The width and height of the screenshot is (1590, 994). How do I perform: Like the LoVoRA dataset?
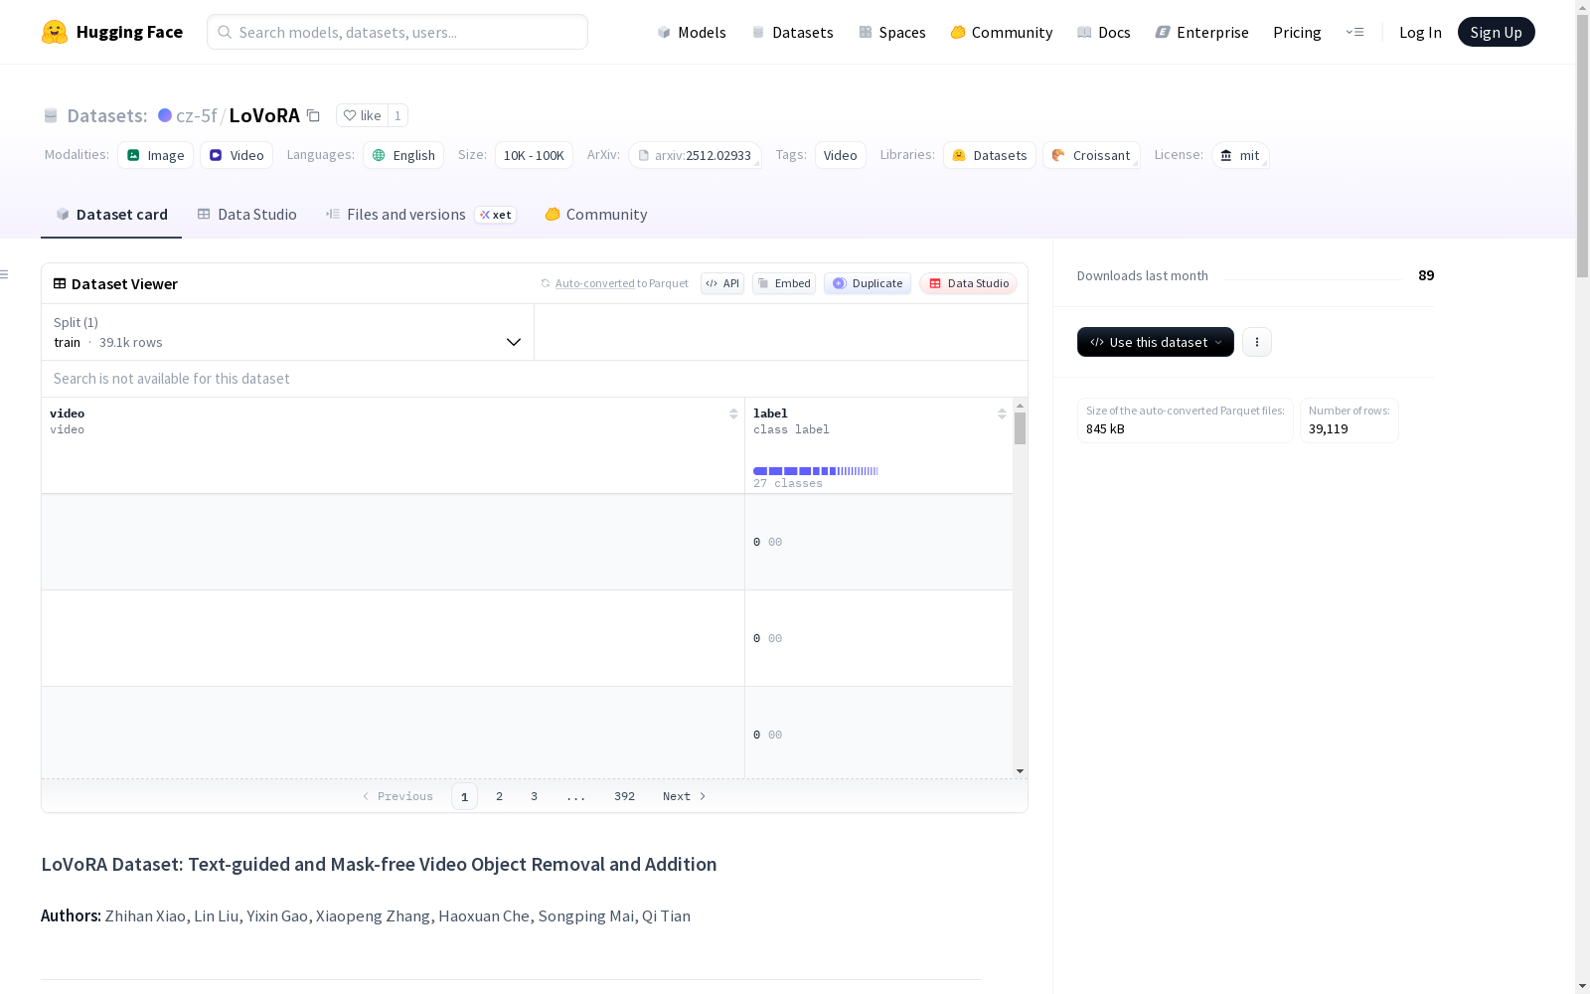click(362, 115)
